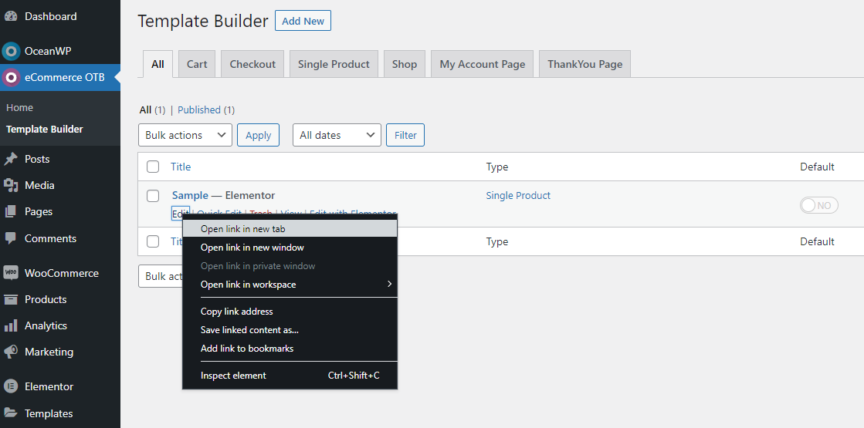Viewport: 864px width, 428px height.
Task: Click the eCommerce OTB purple icon
Action: click(11, 78)
